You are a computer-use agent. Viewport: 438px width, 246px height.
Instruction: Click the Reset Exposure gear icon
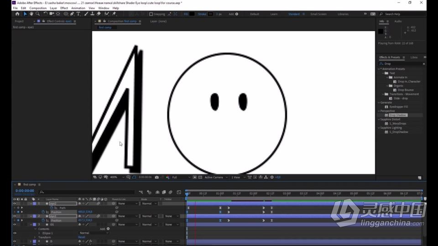point(272,177)
